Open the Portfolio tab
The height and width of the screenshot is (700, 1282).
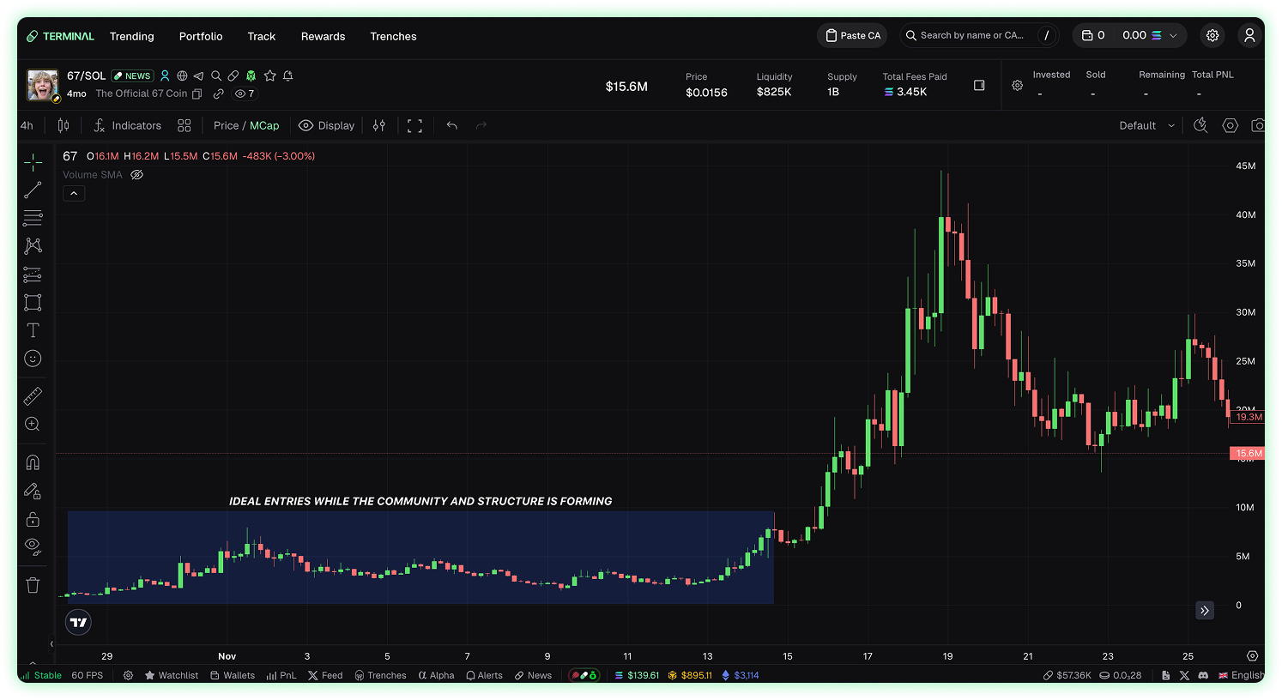point(201,36)
